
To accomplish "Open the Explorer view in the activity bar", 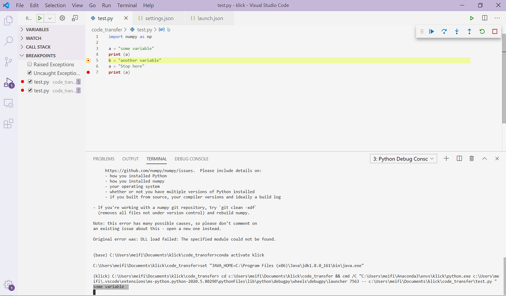I will [x=8, y=21].
